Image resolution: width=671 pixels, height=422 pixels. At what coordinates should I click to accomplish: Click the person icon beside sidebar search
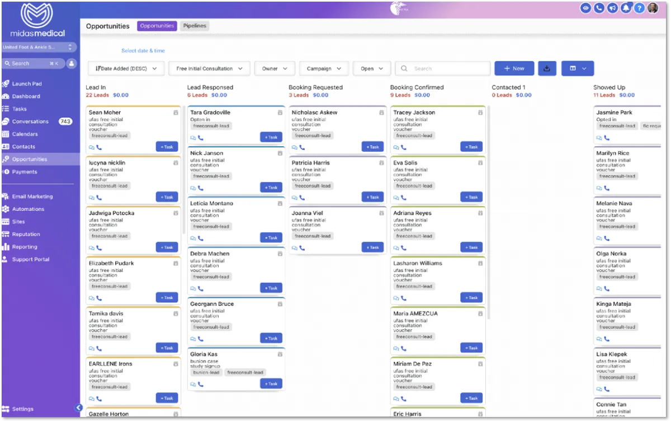(72, 64)
